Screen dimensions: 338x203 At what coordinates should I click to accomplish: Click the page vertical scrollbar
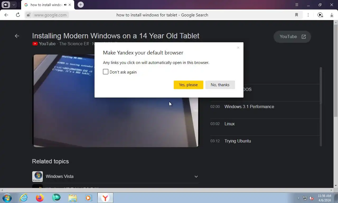[x=336, y=70]
